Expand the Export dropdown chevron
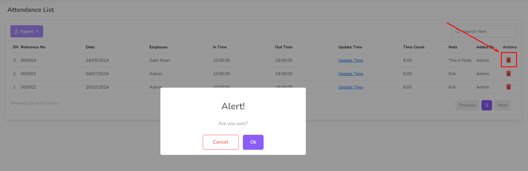528x171 pixels. pos(37,31)
